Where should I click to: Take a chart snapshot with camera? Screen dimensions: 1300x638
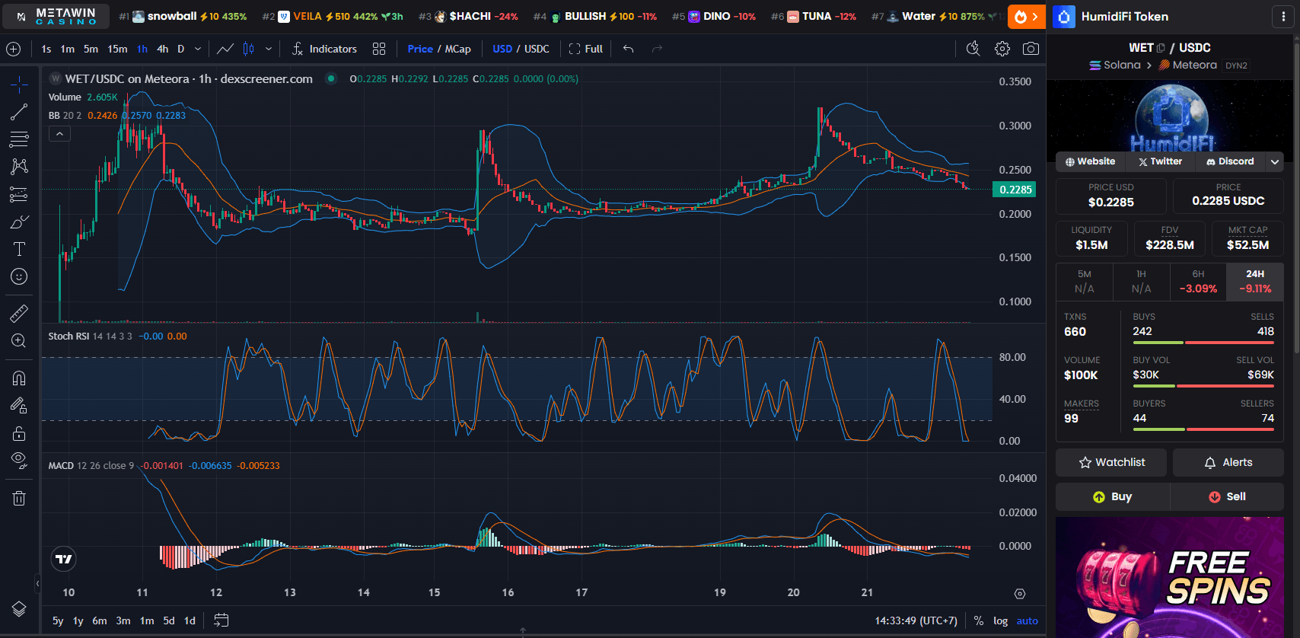1031,49
